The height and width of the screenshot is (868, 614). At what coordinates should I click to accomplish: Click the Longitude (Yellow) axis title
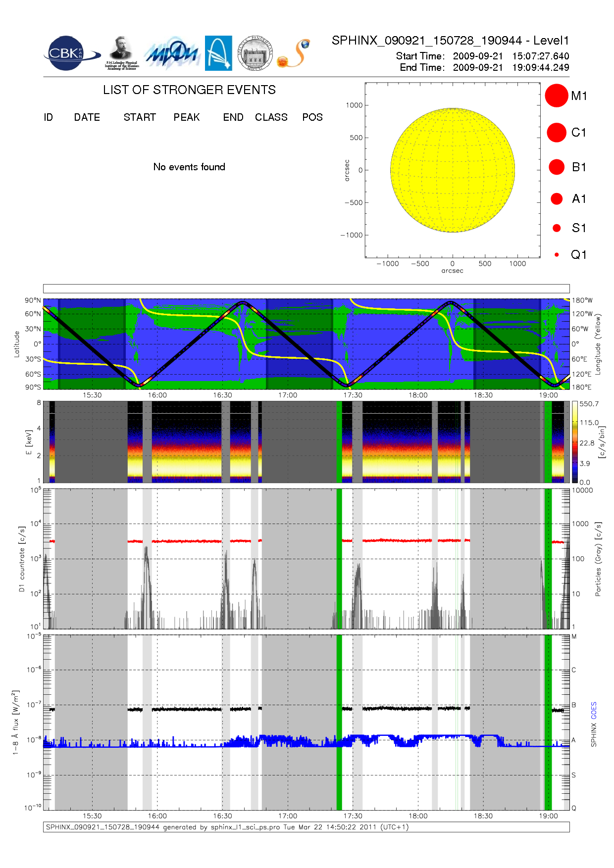[x=598, y=343]
